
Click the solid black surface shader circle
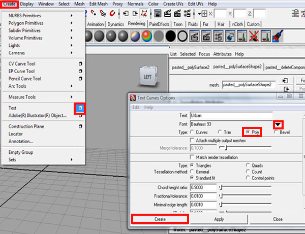pyautogui.click(x=171, y=36)
